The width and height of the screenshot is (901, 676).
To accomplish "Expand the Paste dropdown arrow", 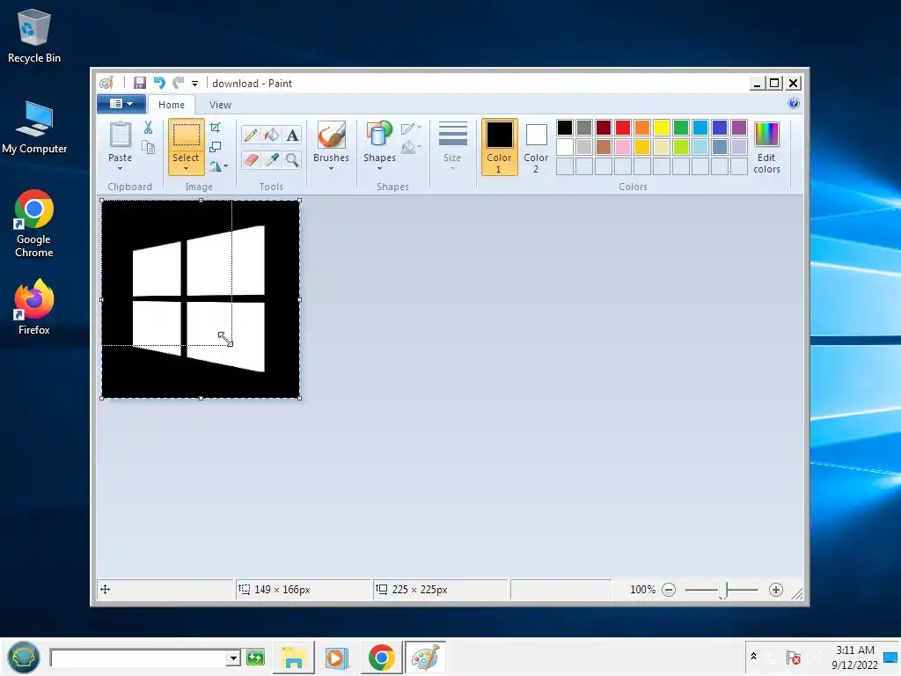I will tap(120, 168).
